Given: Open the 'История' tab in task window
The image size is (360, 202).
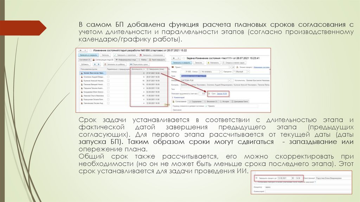Looking at the screenshot, I should 225,102.
